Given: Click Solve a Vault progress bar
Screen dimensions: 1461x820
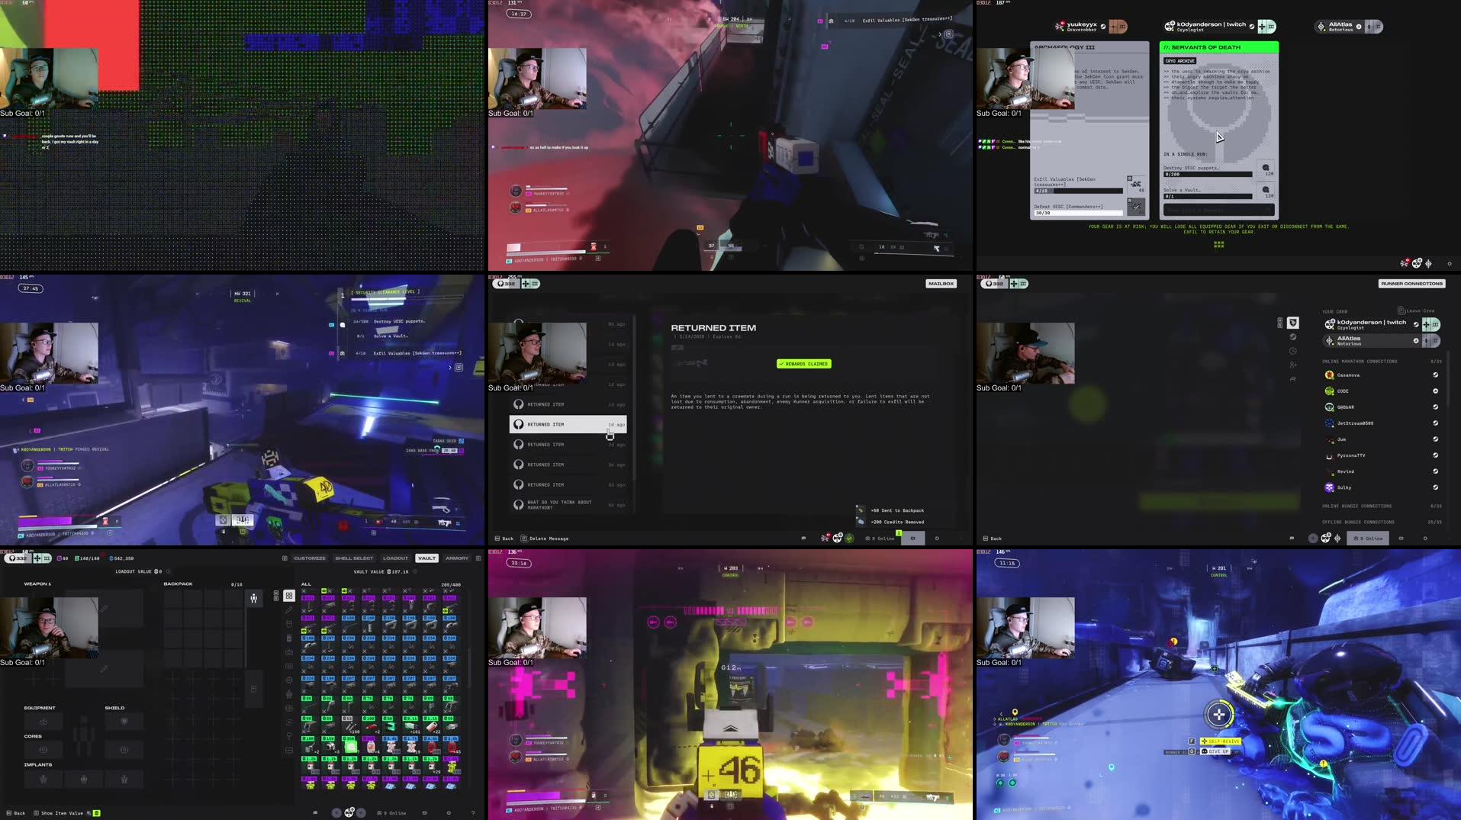Looking at the screenshot, I should point(1207,197).
